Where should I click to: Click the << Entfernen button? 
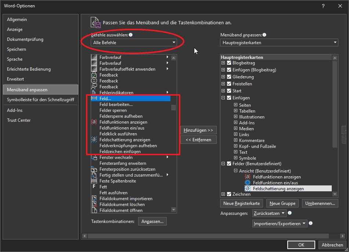198,140
